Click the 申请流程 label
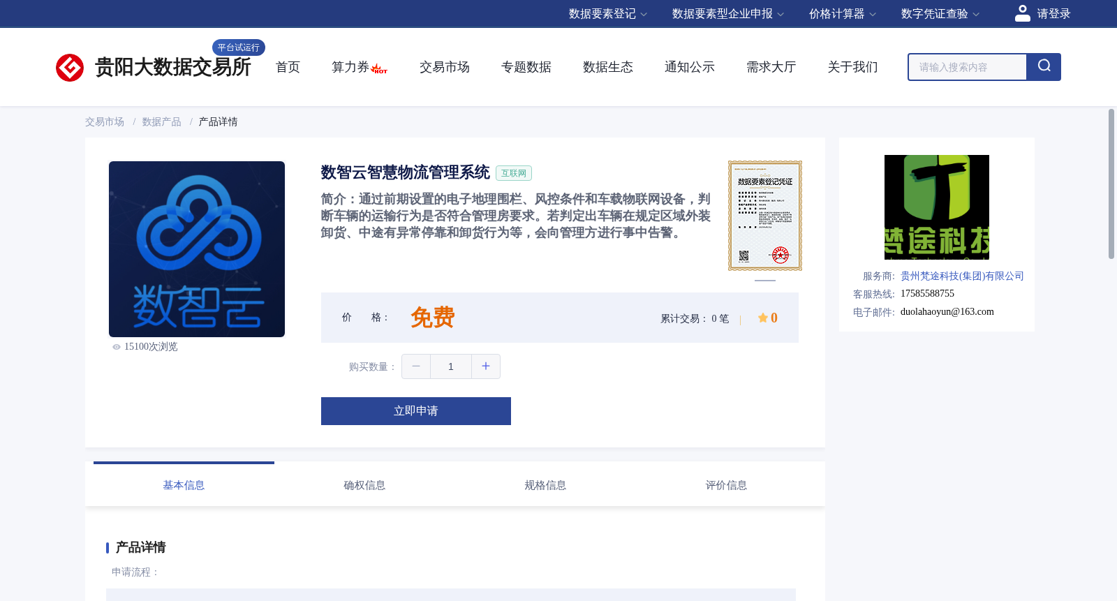 pos(135,572)
